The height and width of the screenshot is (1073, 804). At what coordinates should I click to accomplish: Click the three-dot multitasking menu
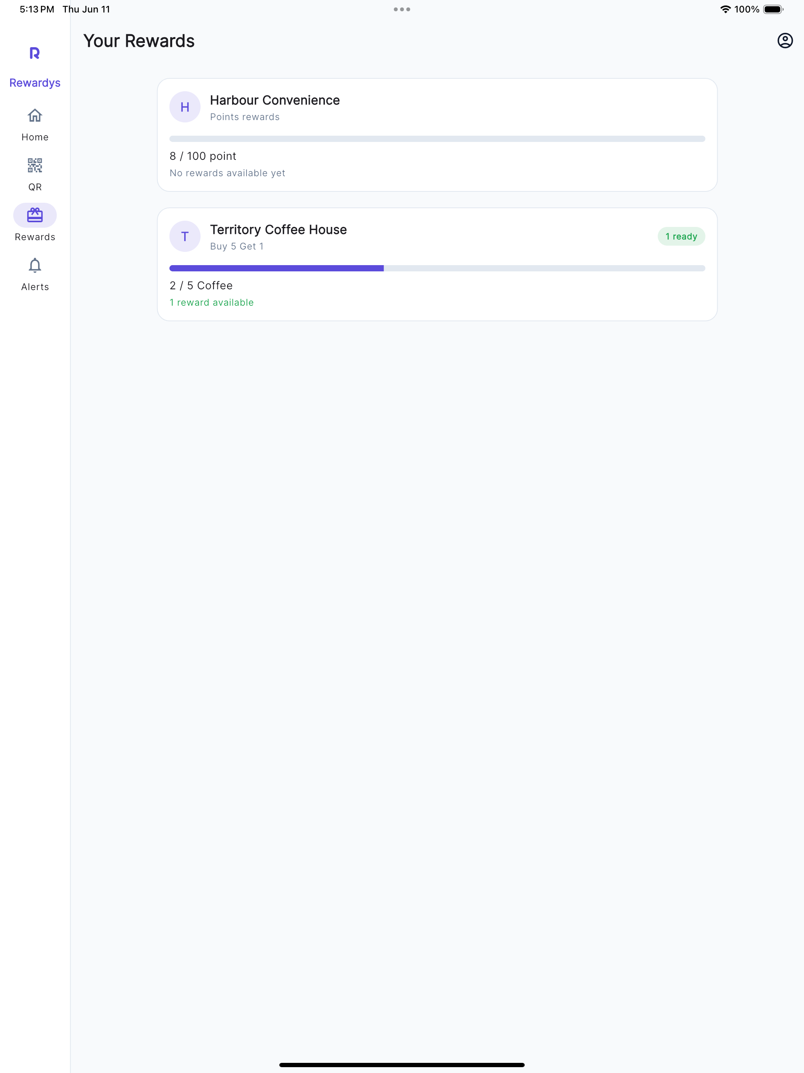402,9
